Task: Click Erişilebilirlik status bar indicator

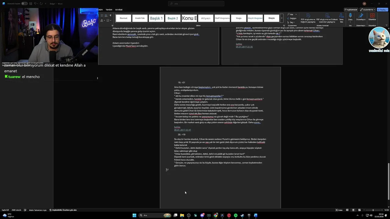Action: tap(63, 210)
